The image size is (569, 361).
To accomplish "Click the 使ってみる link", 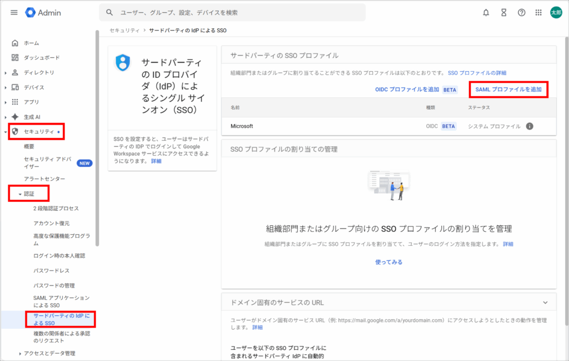I will [x=388, y=262].
